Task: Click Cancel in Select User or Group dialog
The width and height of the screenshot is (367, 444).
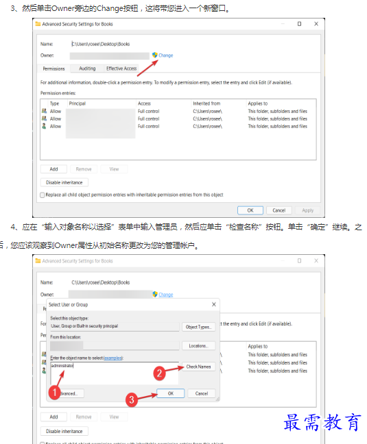Action: (202, 393)
